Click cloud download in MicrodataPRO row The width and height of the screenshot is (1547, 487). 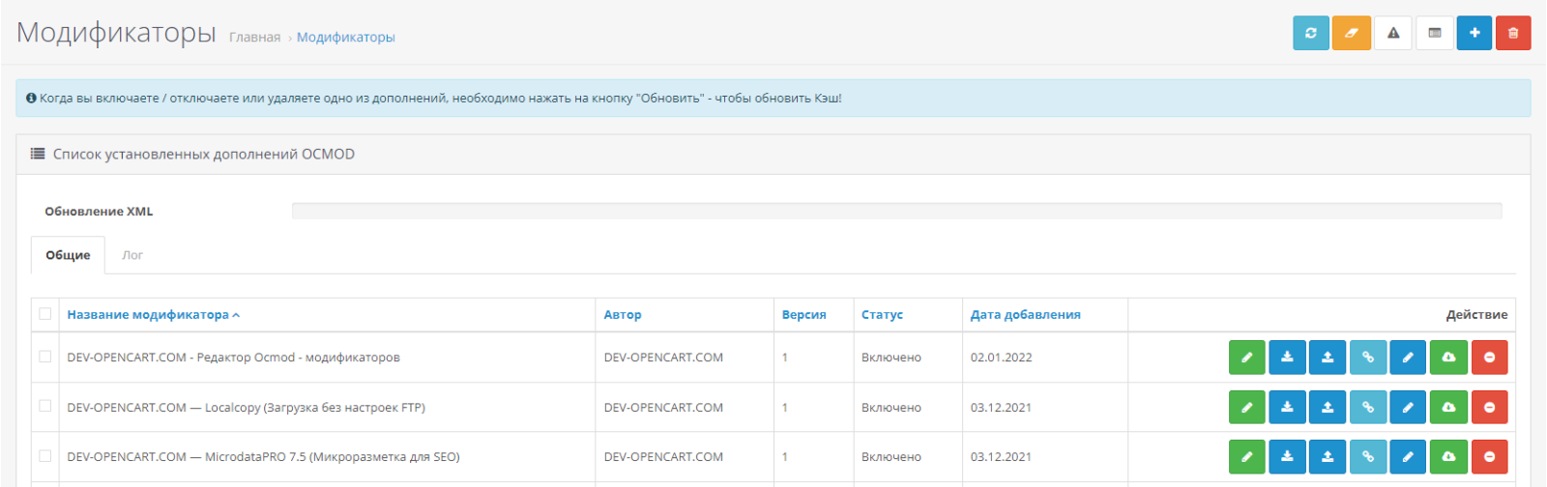(1448, 456)
